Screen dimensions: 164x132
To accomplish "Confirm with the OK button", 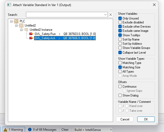I will tap(146, 119).
